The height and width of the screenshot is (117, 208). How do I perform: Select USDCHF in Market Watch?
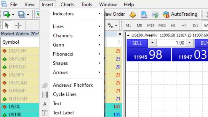18,51
